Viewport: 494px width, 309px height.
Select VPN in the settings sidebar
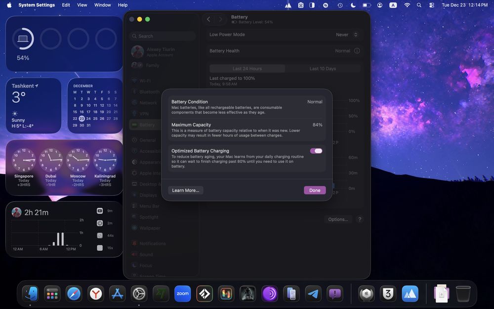[x=163, y=114]
